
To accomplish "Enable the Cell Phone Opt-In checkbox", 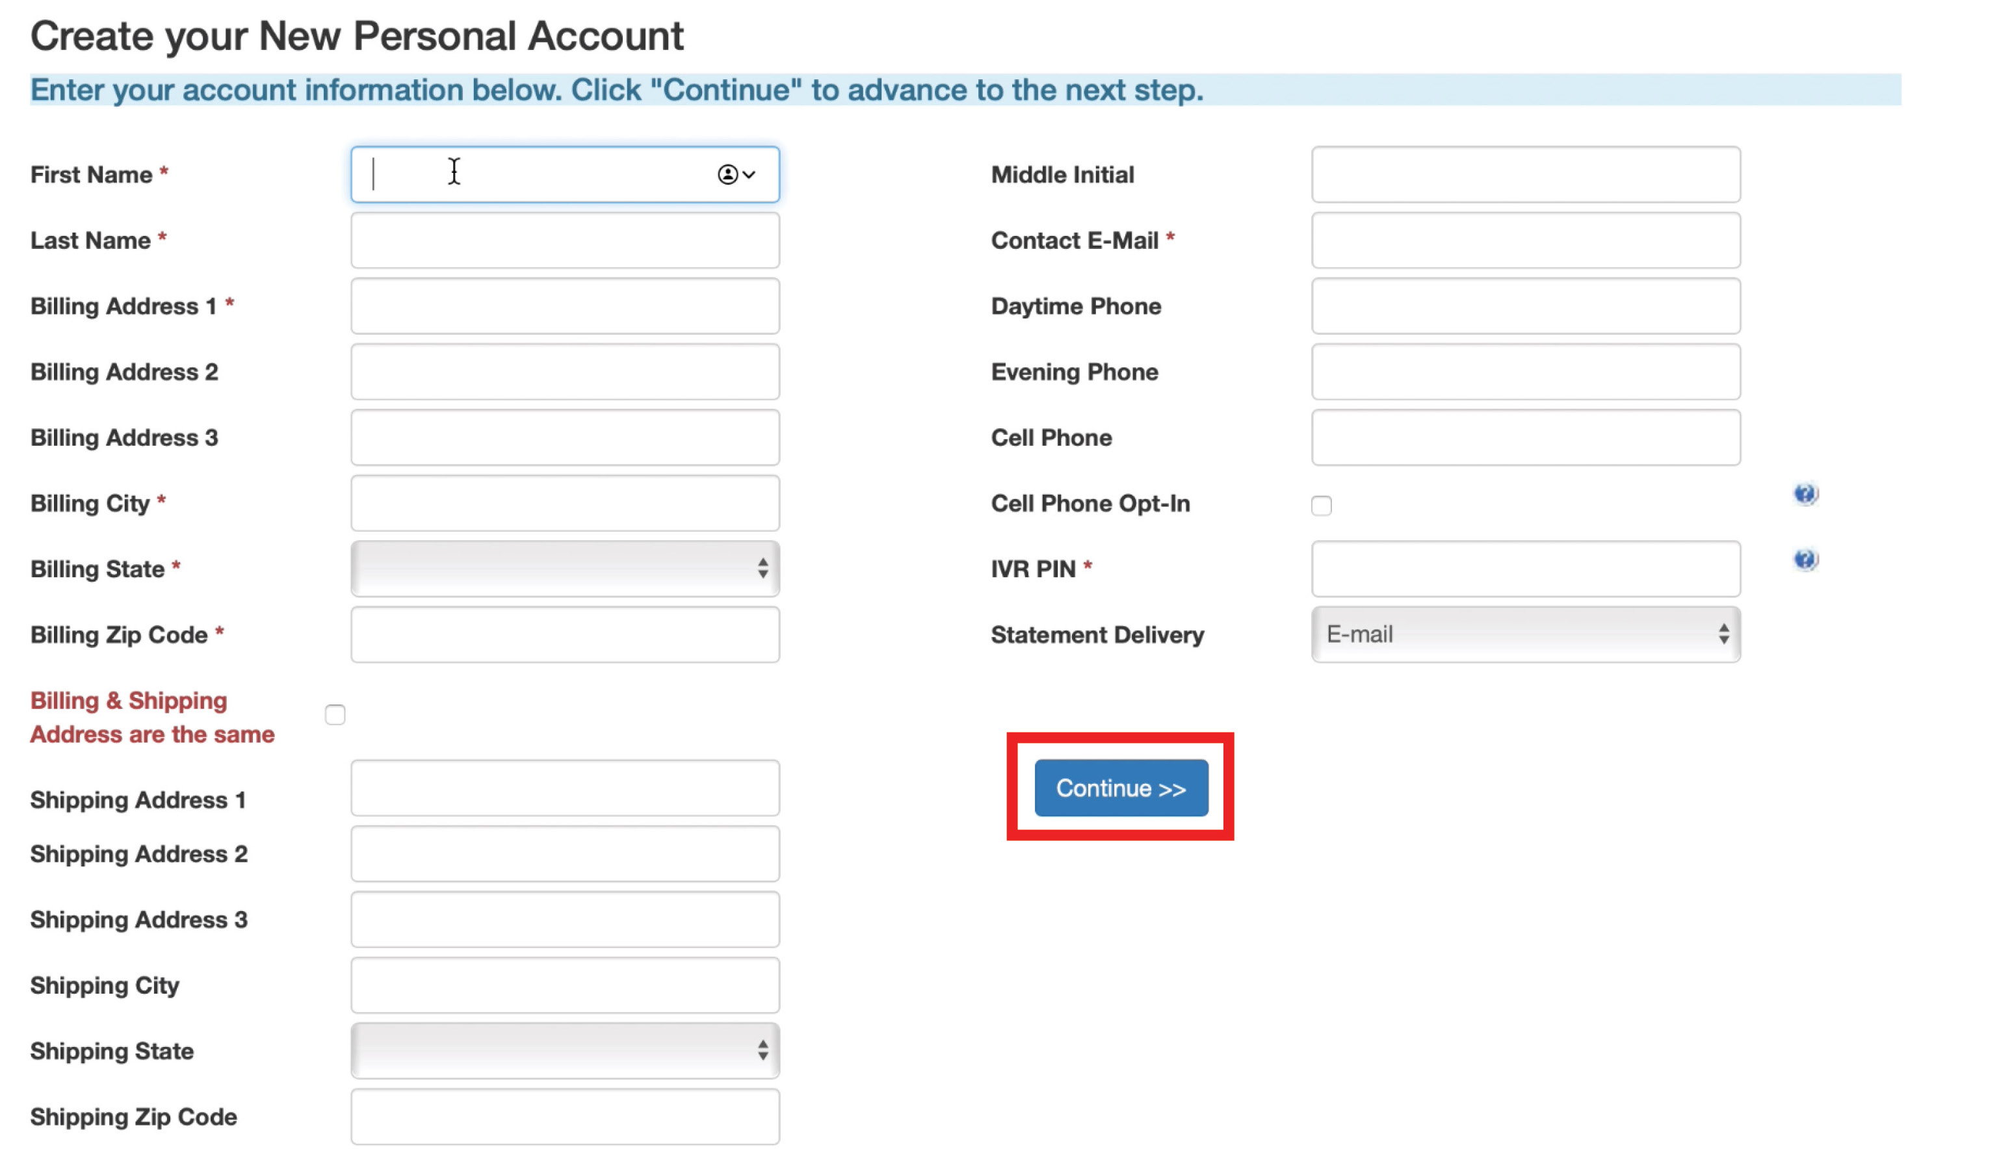I will pos(1321,506).
